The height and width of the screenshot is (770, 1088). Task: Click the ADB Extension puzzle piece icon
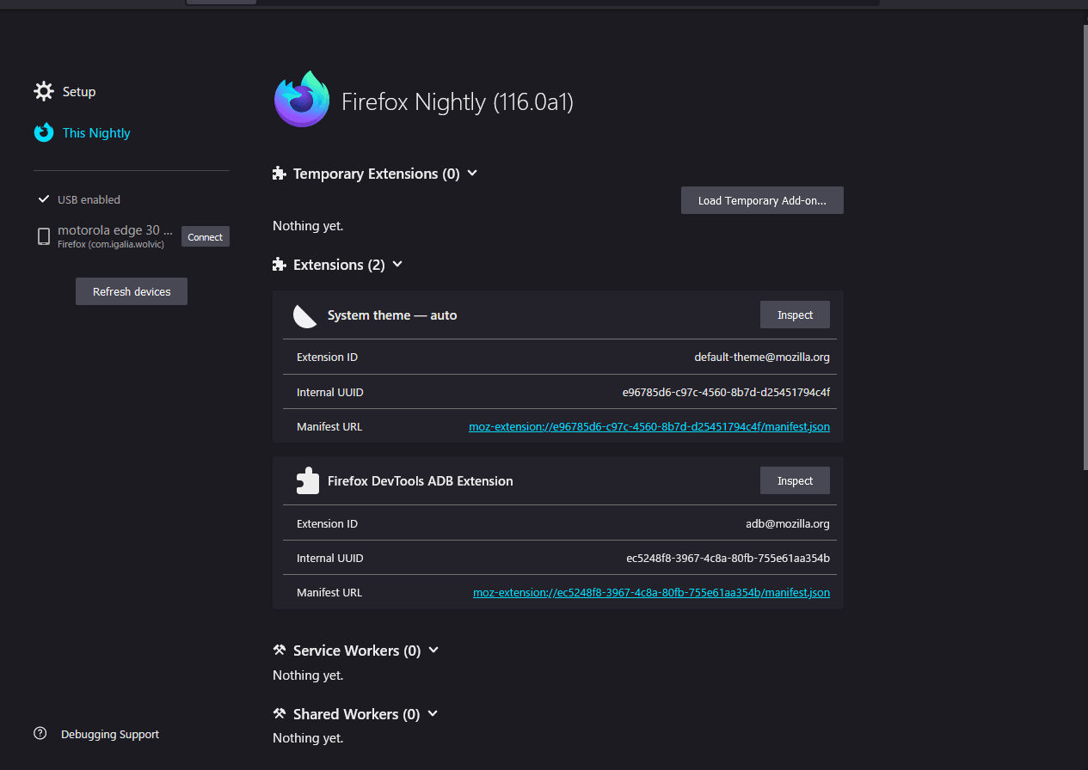coord(307,481)
